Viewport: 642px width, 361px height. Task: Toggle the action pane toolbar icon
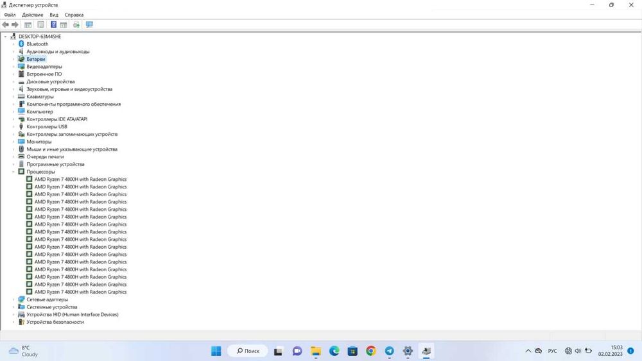(64, 25)
